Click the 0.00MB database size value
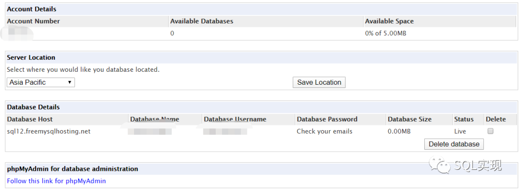The image size is (519, 189). tap(399, 131)
